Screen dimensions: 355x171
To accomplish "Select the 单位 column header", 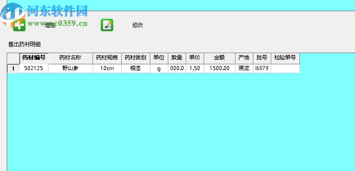I will (159, 58).
